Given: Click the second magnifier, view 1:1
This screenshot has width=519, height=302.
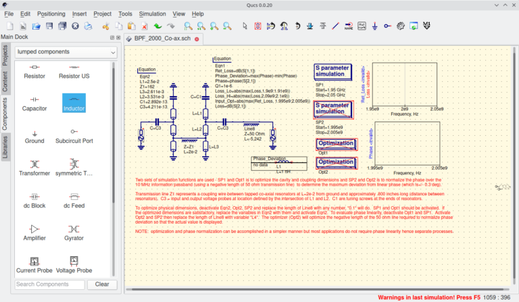Looking at the screenshot, I should coord(201,26).
